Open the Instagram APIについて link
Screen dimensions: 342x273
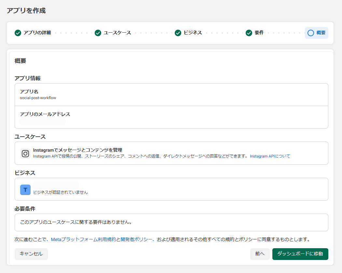click(270, 156)
